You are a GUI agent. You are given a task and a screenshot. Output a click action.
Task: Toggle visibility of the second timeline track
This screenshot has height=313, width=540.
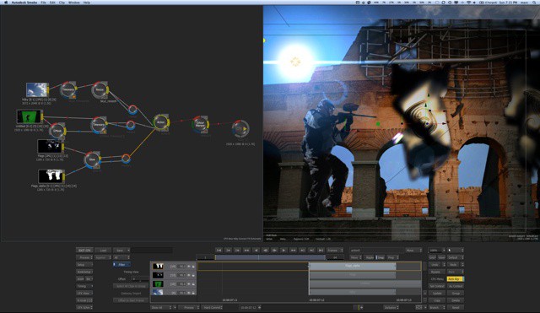coord(189,275)
